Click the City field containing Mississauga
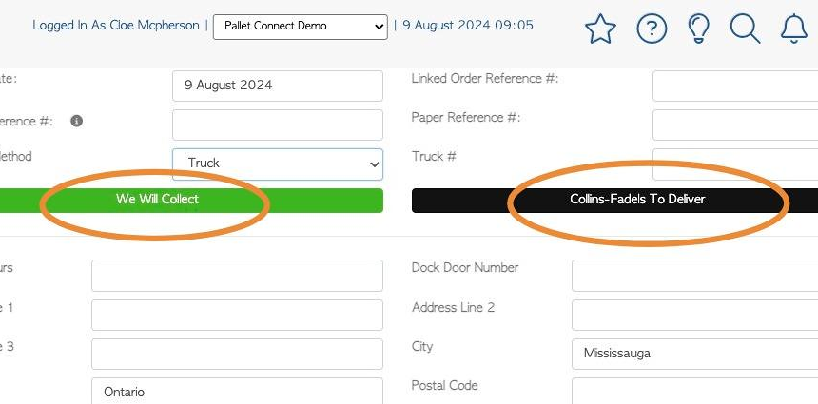The height and width of the screenshot is (404, 818). pyautogui.click(x=695, y=354)
